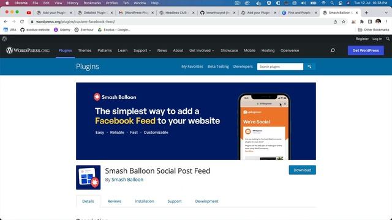
Task: Open the Chrome extensions puzzle icon
Action: pyautogui.click(x=362, y=22)
